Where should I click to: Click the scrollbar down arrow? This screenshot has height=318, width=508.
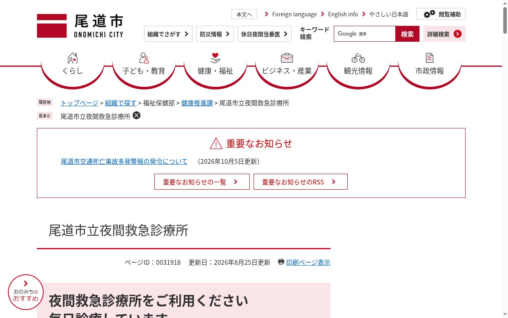coord(505,315)
